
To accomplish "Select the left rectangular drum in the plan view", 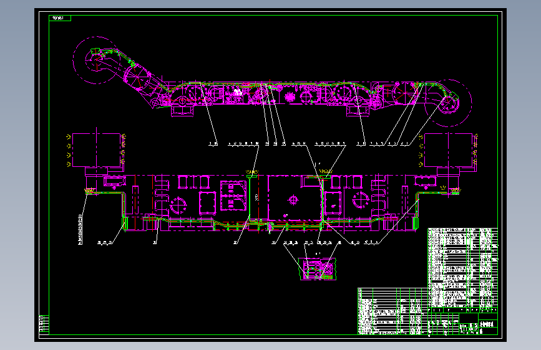I will click(x=96, y=150).
